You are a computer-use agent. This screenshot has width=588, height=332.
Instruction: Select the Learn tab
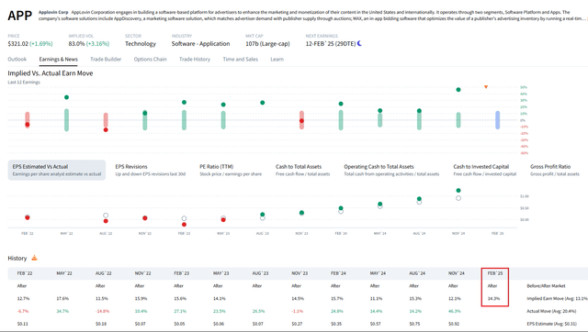coord(277,59)
